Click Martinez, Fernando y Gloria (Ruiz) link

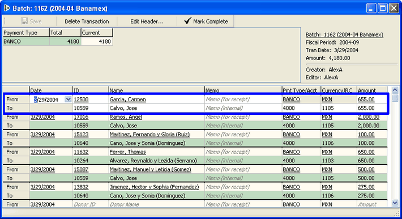tap(149, 134)
